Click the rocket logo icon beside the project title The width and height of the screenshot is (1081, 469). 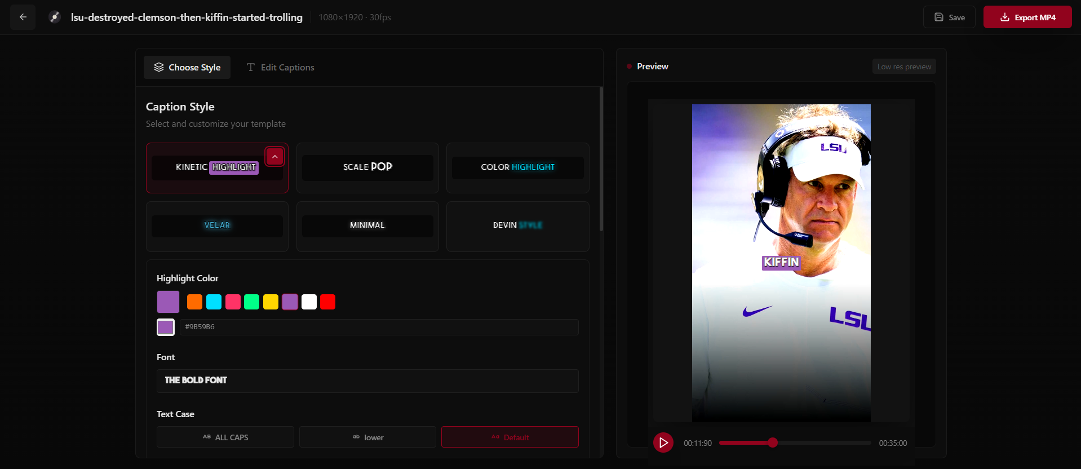pyautogui.click(x=55, y=17)
